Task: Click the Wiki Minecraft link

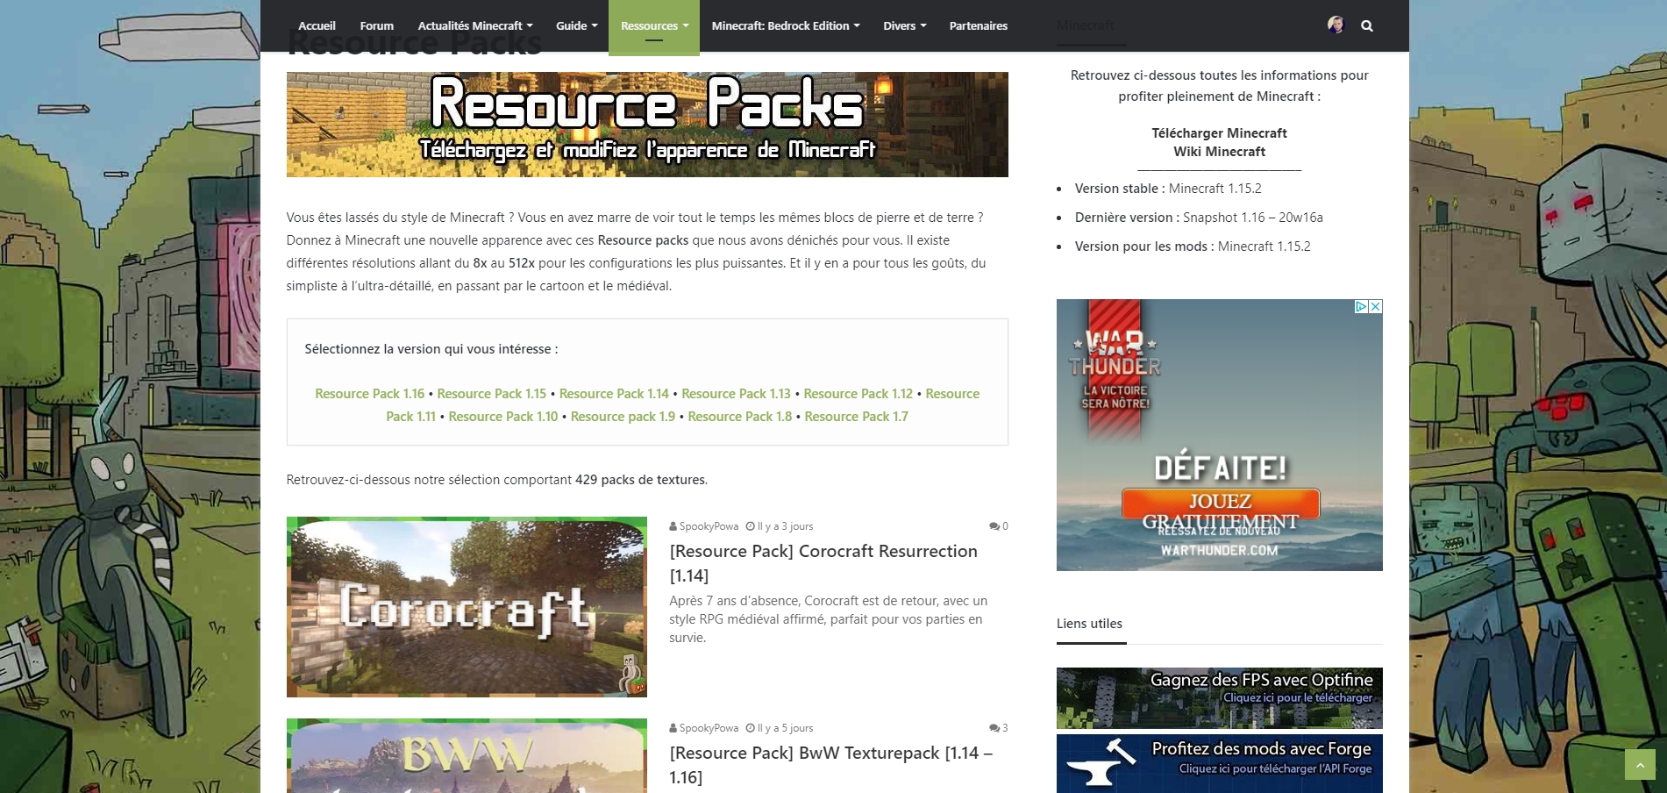Action: (x=1219, y=152)
